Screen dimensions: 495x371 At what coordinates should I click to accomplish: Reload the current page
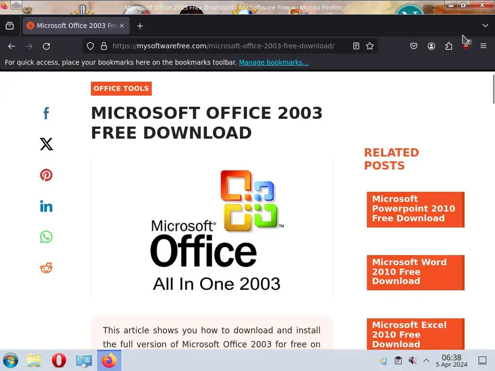(x=46, y=46)
